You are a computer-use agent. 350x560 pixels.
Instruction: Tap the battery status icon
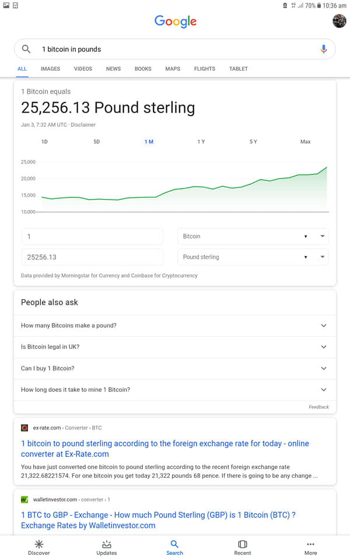coord(319,5)
